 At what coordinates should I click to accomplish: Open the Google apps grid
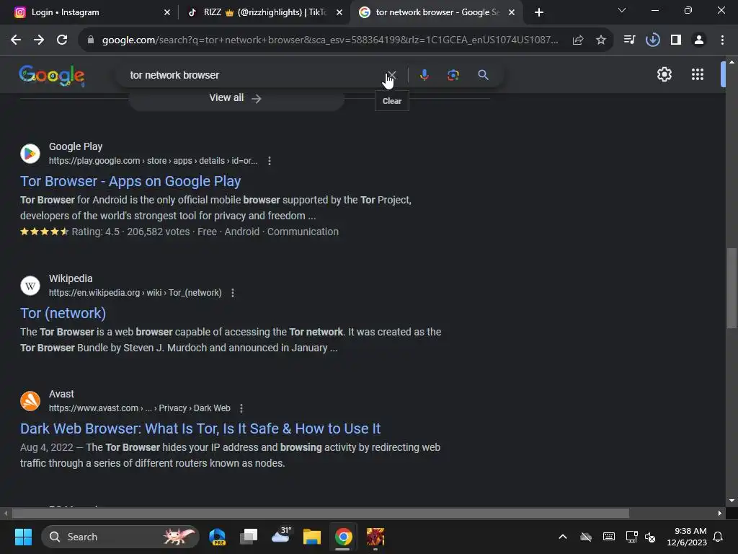point(698,74)
